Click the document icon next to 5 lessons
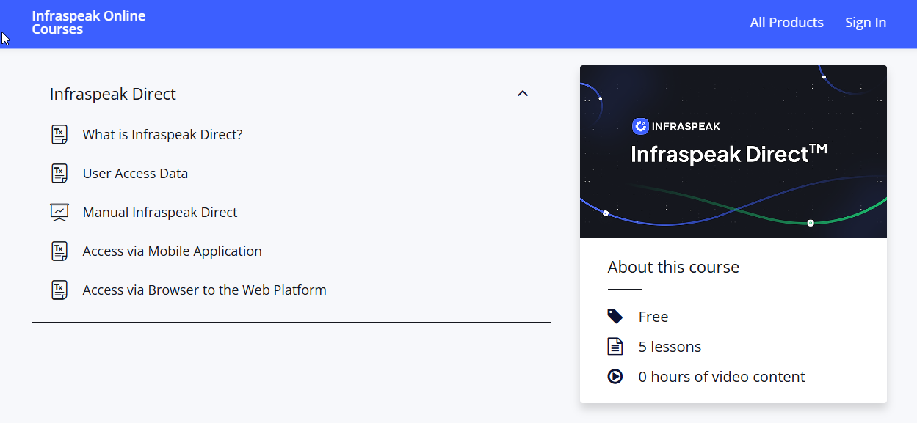The height and width of the screenshot is (423, 917). pyautogui.click(x=615, y=347)
